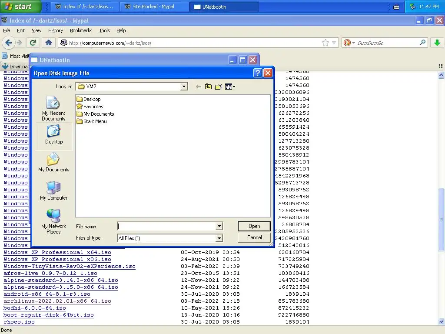Select My Recent Documents in places bar
This screenshot has height=334, width=445.
click(x=53, y=108)
